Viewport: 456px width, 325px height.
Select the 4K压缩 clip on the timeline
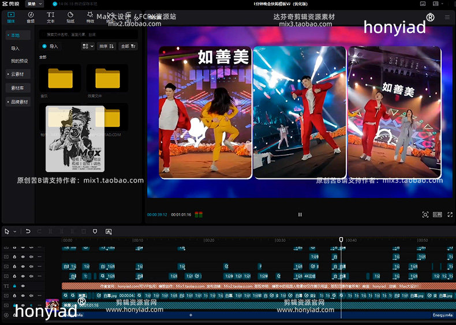coord(309,276)
